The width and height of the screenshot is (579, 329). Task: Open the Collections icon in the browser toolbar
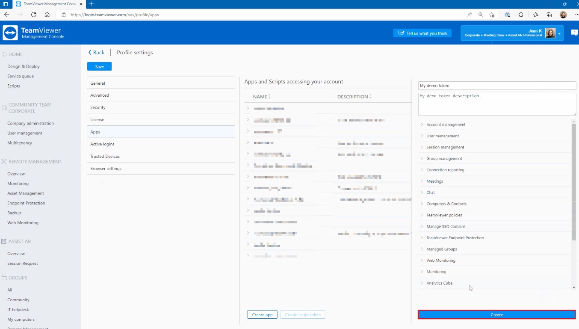pos(549,15)
